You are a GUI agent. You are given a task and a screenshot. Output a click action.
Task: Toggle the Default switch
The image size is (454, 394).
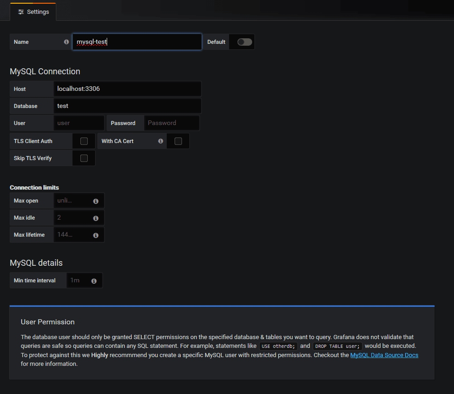[245, 42]
